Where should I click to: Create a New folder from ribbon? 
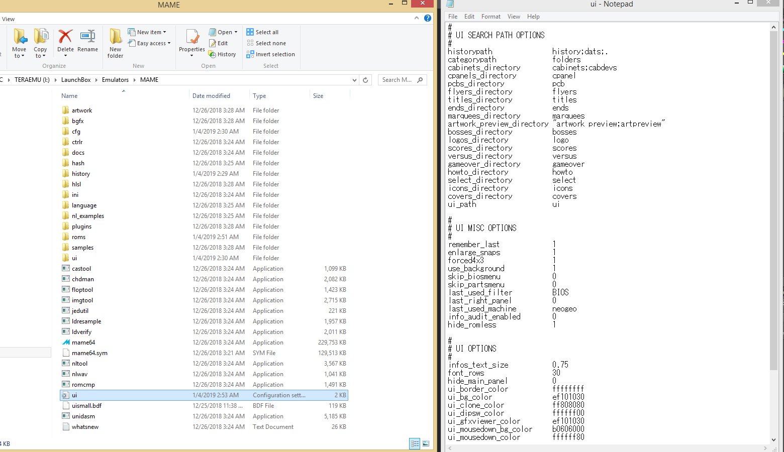pos(115,43)
